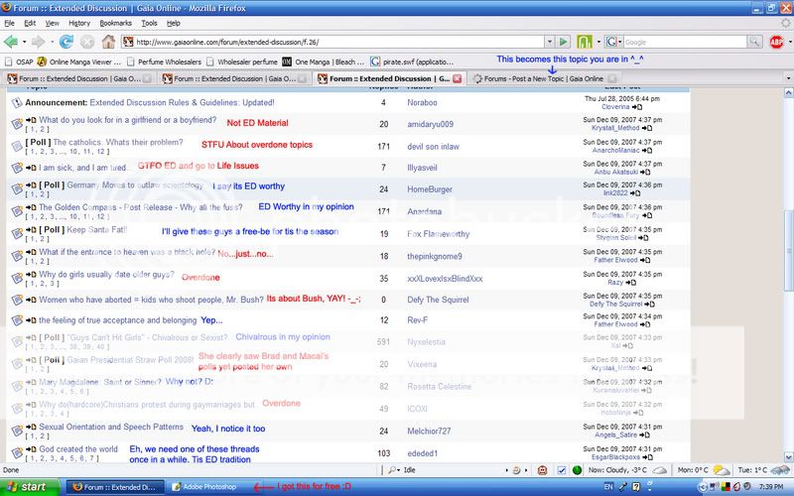Click the Stop loading icon

(x=88, y=42)
